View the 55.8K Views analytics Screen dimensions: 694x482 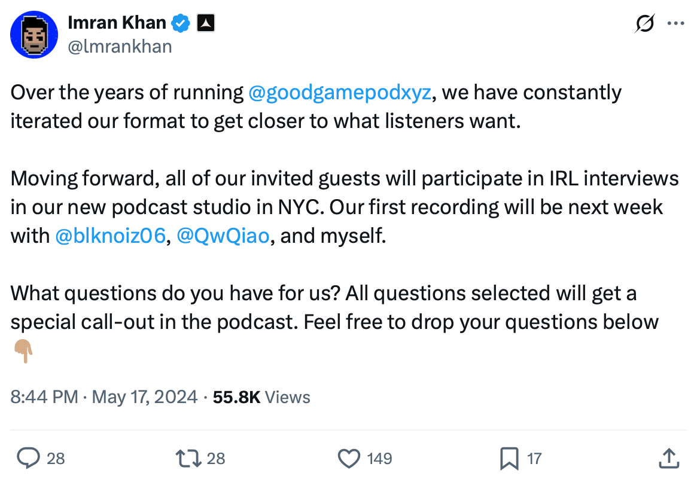tap(260, 396)
